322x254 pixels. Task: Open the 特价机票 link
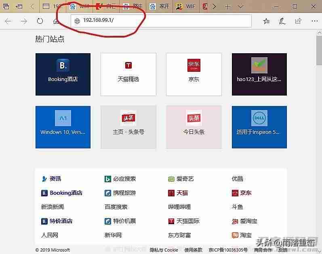pos(124,221)
